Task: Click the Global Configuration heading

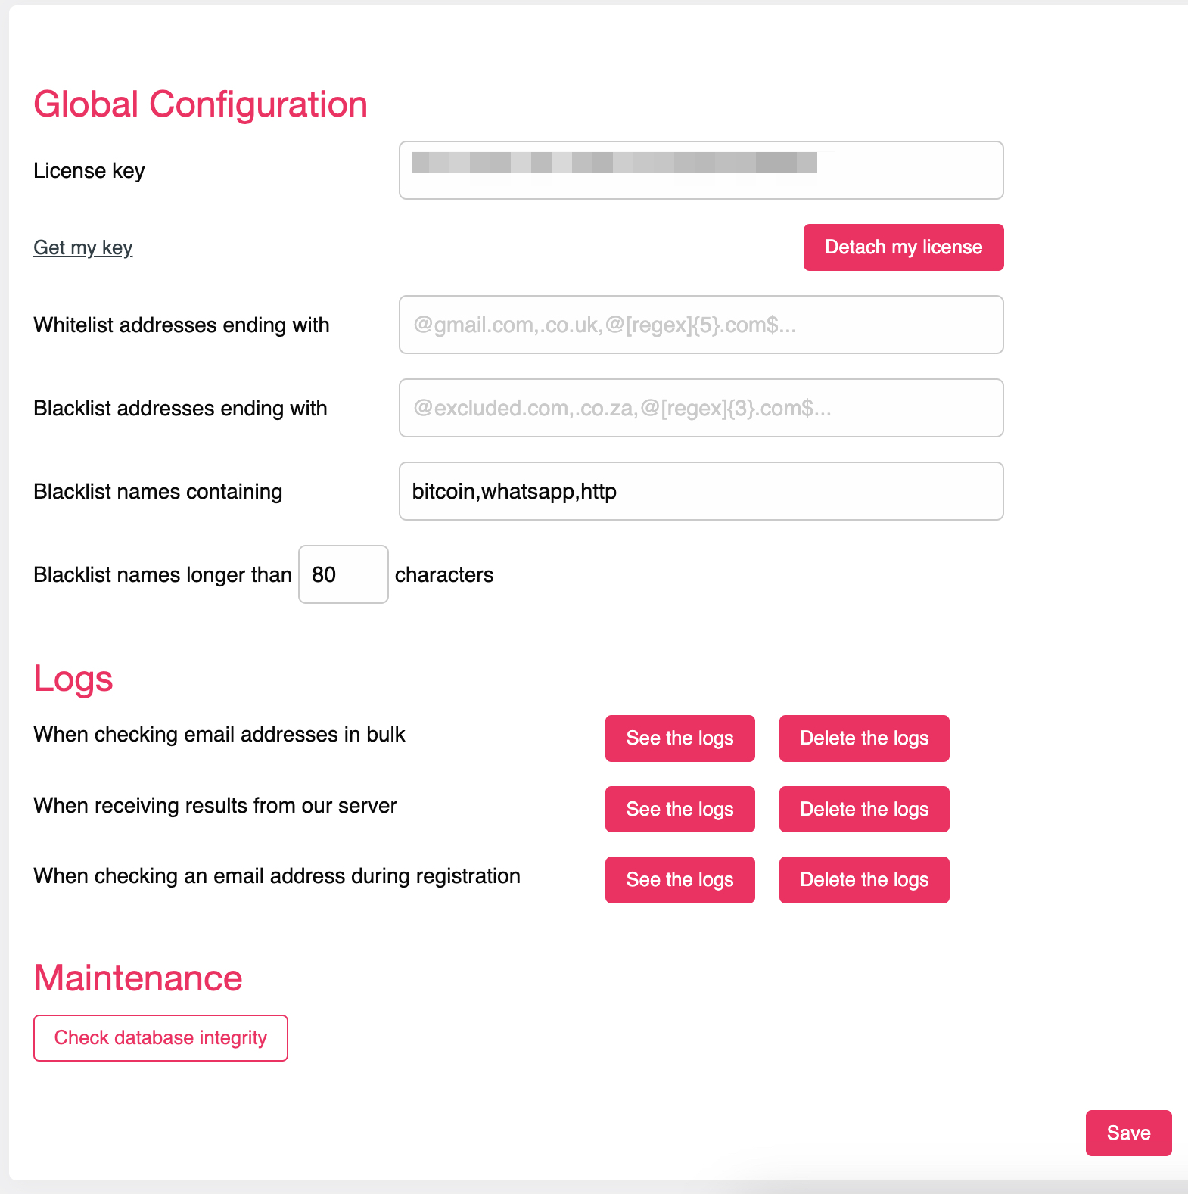Action: (201, 104)
